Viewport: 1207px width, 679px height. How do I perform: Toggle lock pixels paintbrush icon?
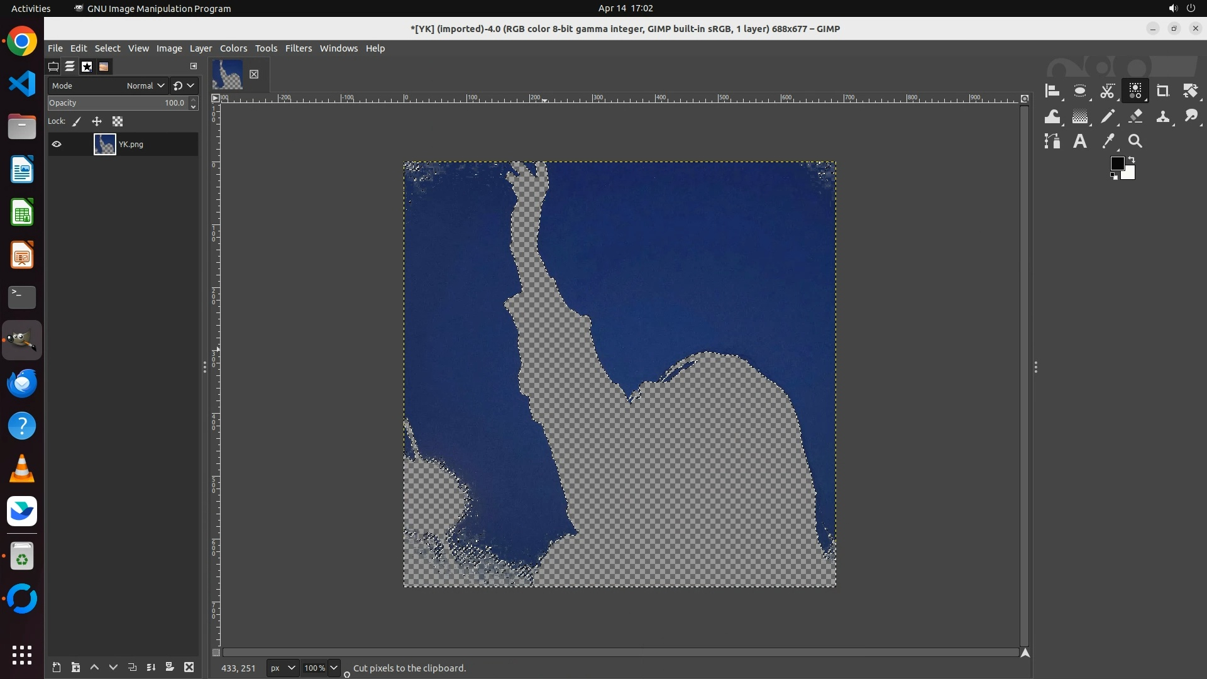(77, 121)
